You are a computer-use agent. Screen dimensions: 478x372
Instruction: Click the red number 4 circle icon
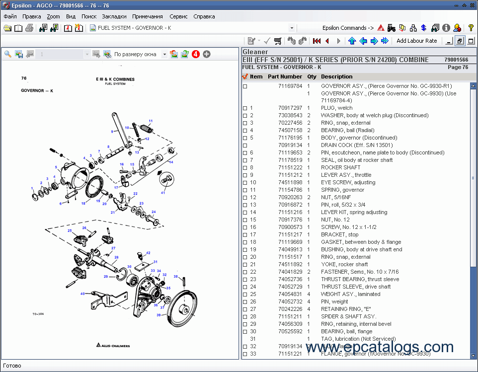pos(196,54)
